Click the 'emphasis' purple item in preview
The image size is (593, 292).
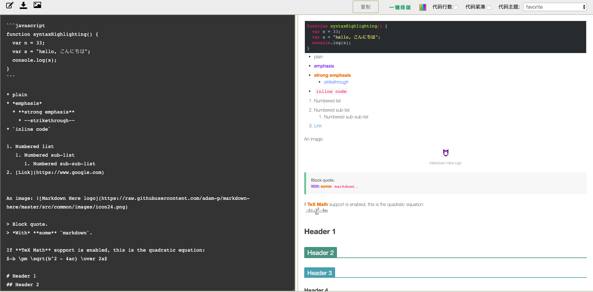click(x=324, y=66)
